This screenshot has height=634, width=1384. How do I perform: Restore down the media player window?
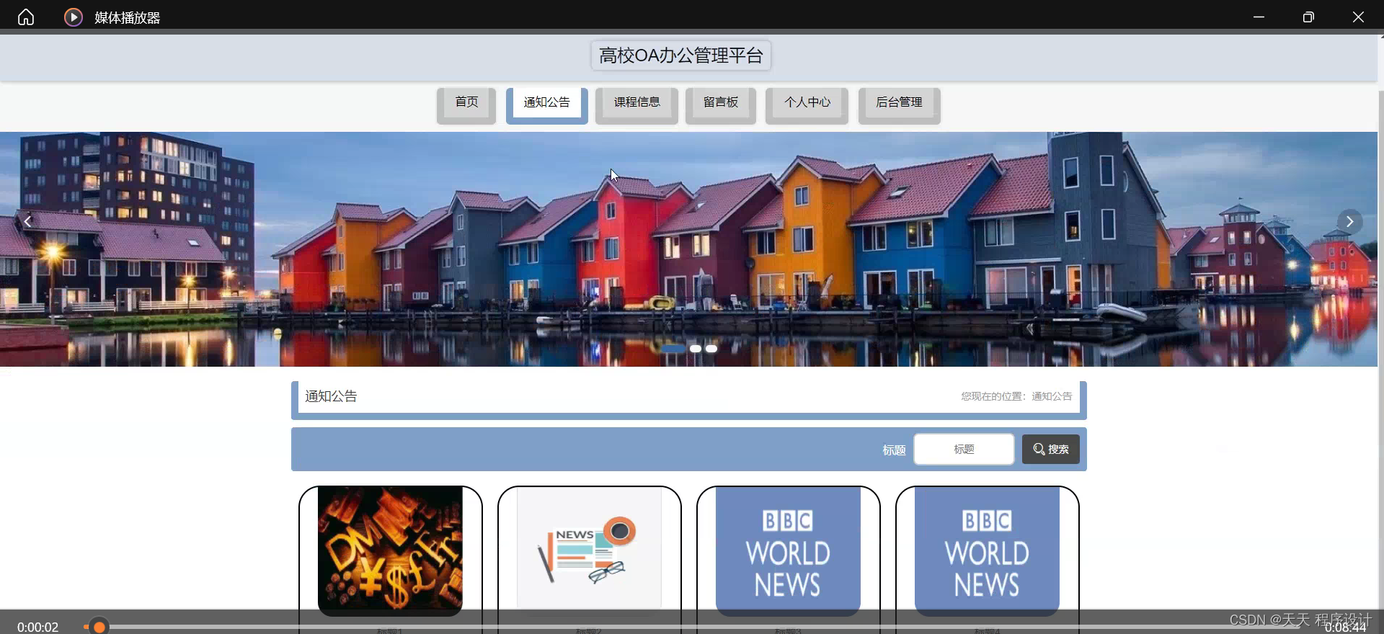[x=1308, y=17]
